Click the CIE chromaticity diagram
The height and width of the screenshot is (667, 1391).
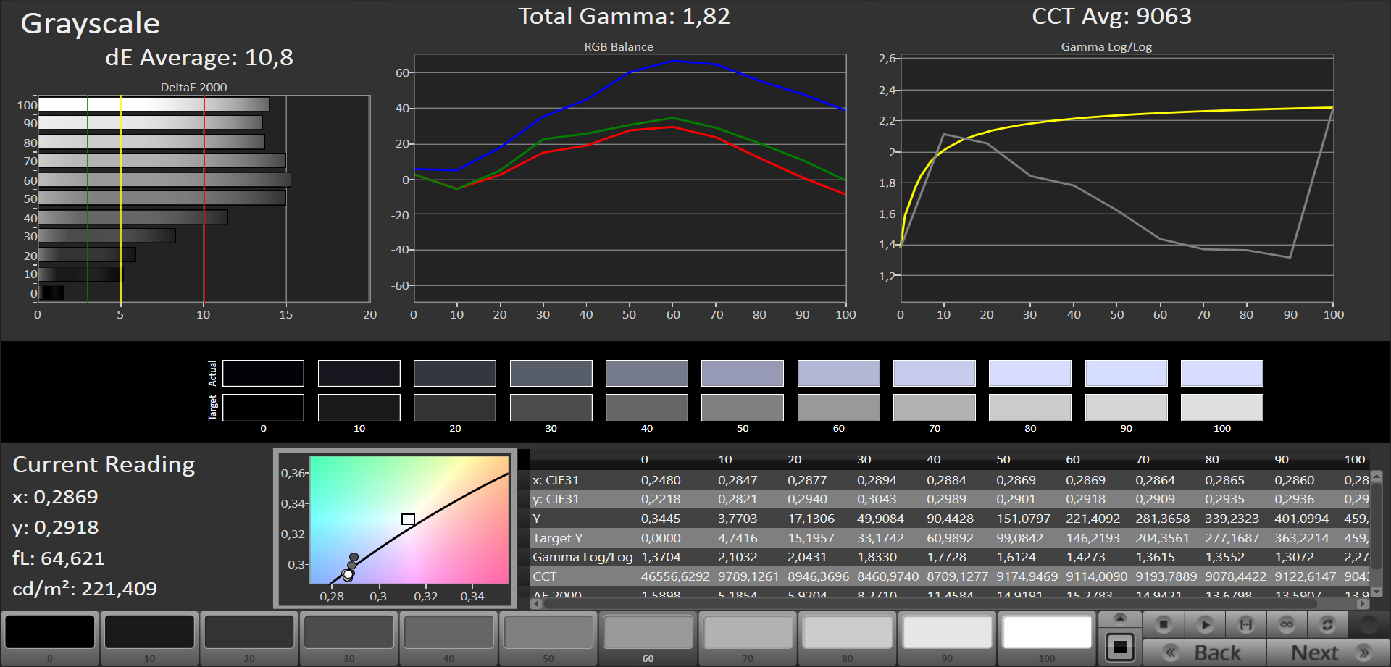tap(409, 520)
